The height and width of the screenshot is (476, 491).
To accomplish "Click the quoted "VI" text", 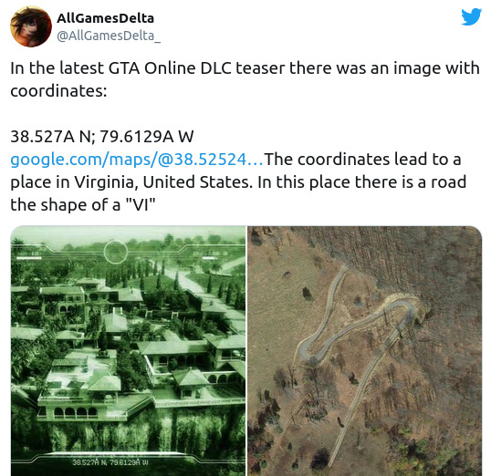I will pos(141,205).
